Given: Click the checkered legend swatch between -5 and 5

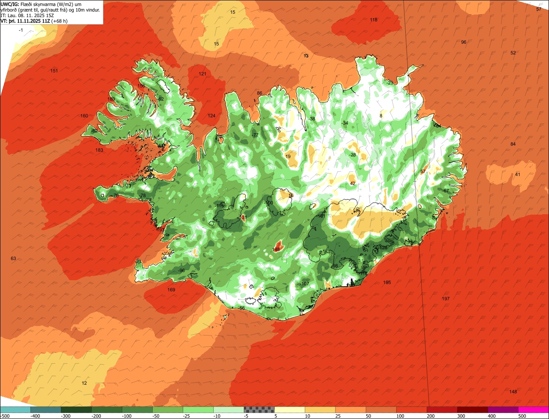Looking at the screenshot, I should coord(259,410).
